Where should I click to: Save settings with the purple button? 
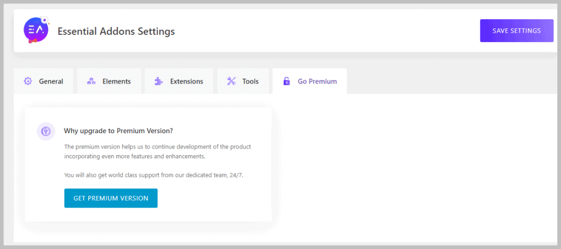pyautogui.click(x=517, y=31)
